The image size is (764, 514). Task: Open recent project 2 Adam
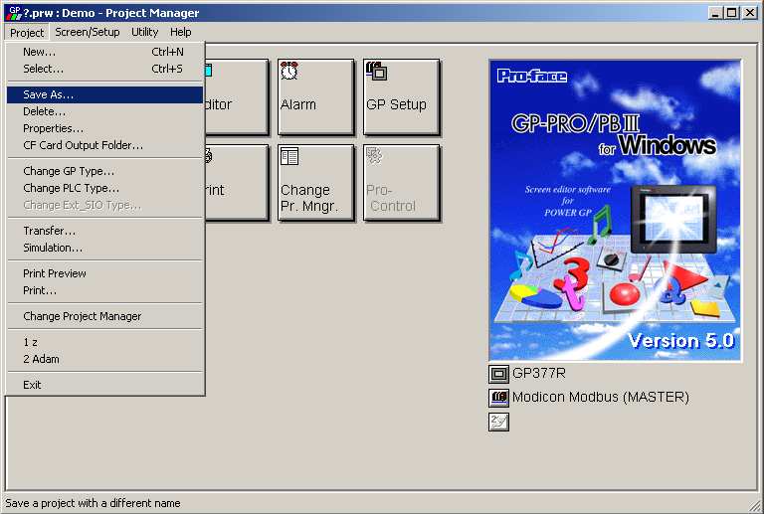click(104, 359)
